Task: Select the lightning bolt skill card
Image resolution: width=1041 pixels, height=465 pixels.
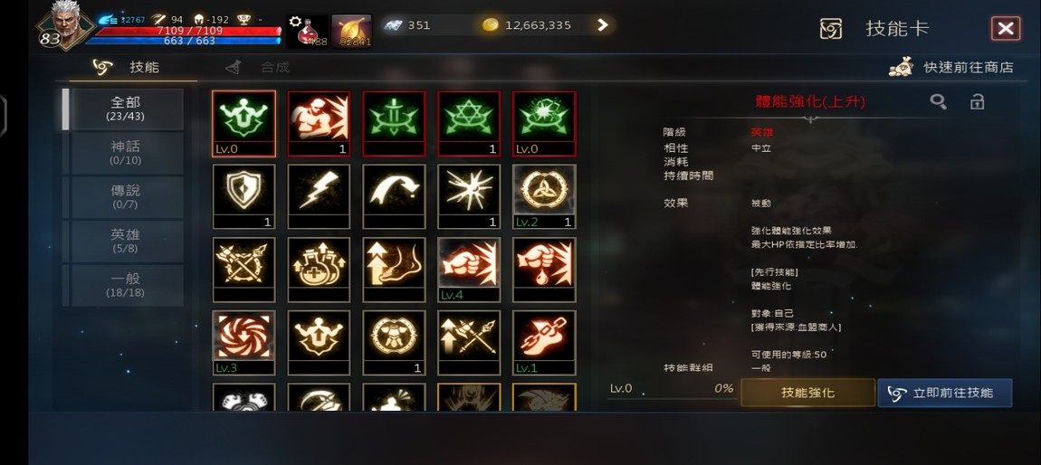Action: 319,196
